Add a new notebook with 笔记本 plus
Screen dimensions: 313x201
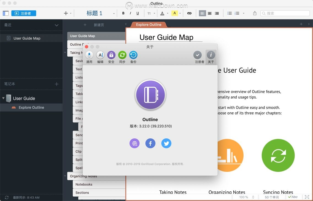tap(57, 84)
